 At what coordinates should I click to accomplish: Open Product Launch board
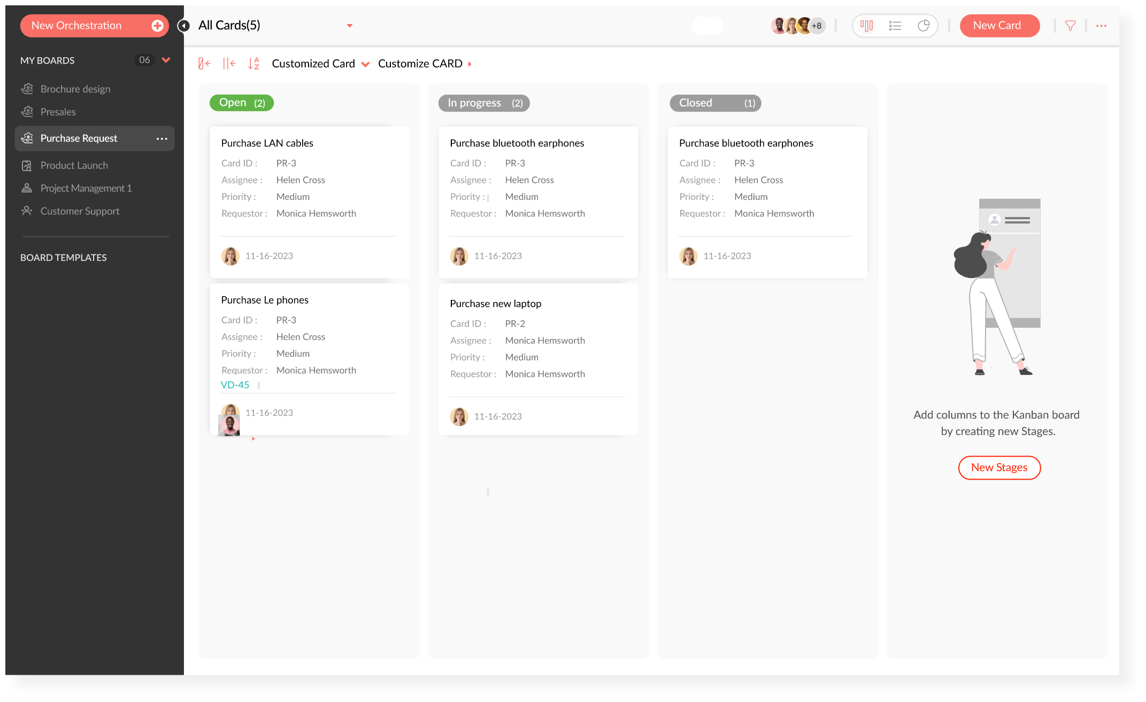click(74, 165)
